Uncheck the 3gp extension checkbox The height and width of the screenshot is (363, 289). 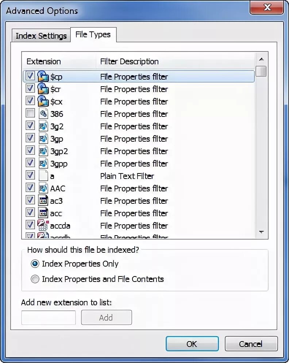31,138
